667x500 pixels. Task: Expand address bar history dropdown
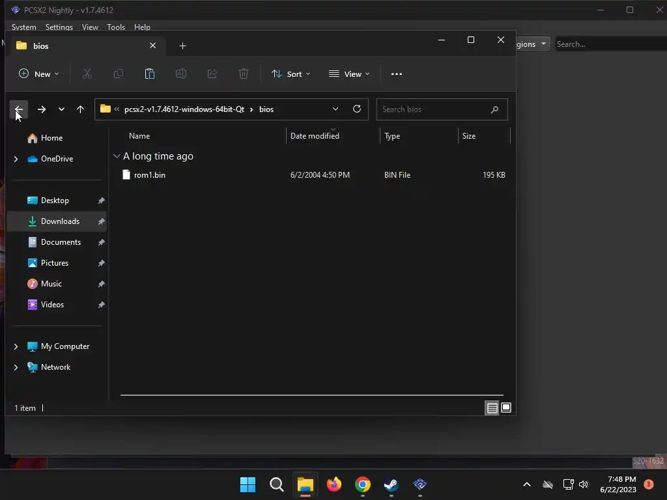[x=335, y=109]
